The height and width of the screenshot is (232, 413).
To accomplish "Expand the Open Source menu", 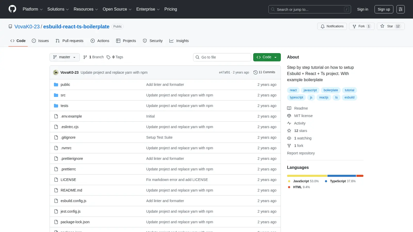I will 117,9.
